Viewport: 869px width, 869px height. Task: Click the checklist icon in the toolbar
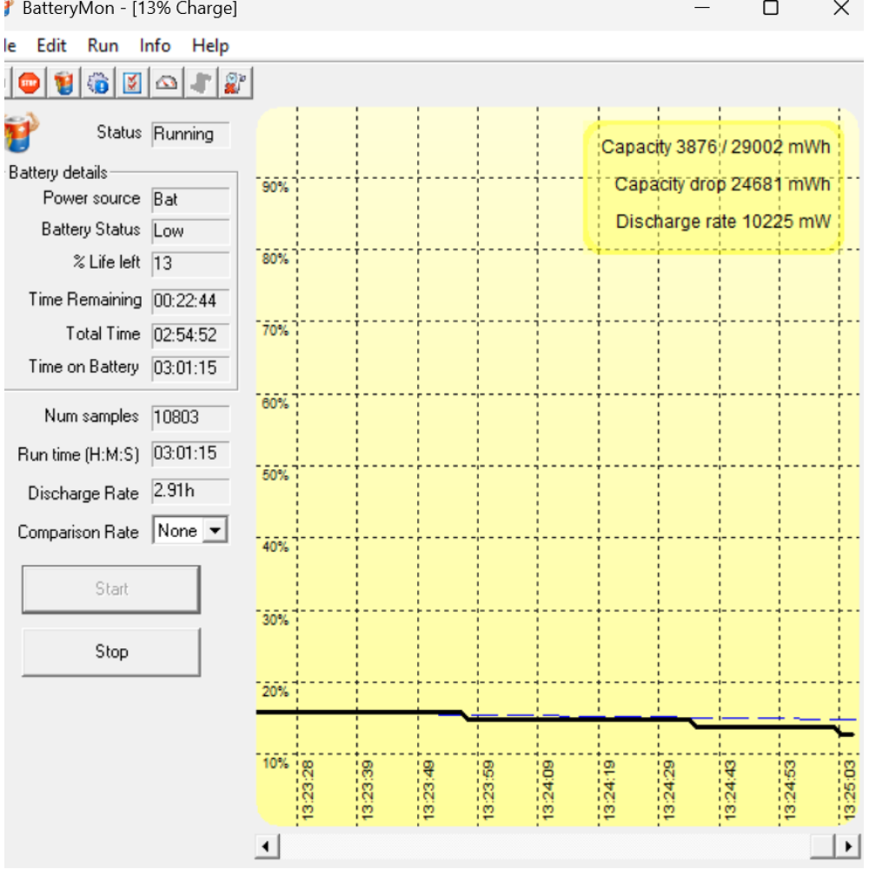[x=132, y=83]
